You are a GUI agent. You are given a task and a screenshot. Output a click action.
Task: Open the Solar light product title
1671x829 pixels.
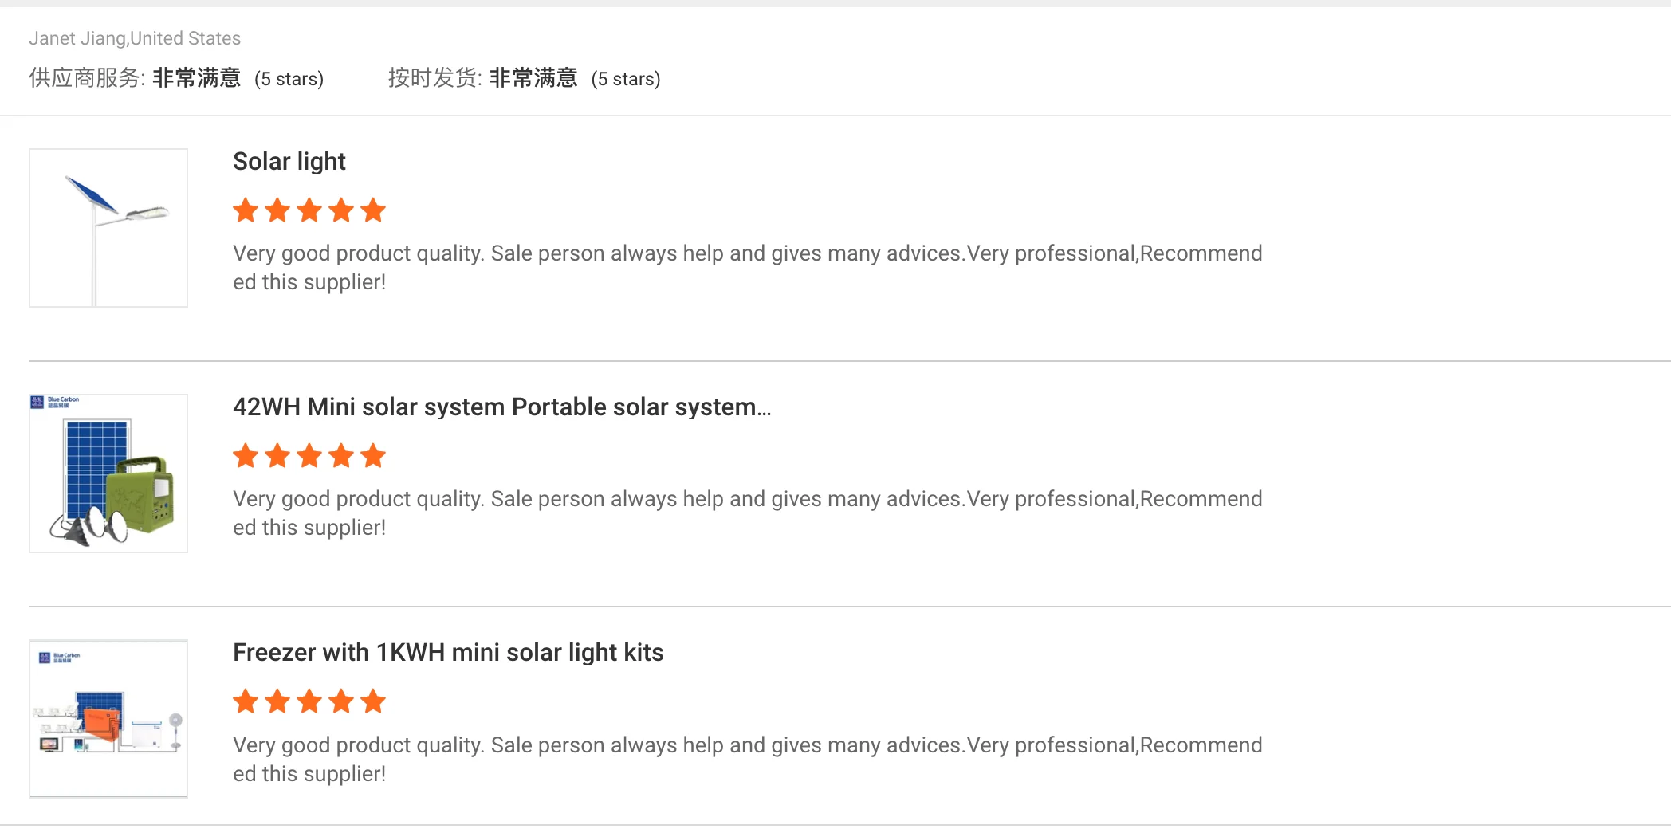[289, 162]
